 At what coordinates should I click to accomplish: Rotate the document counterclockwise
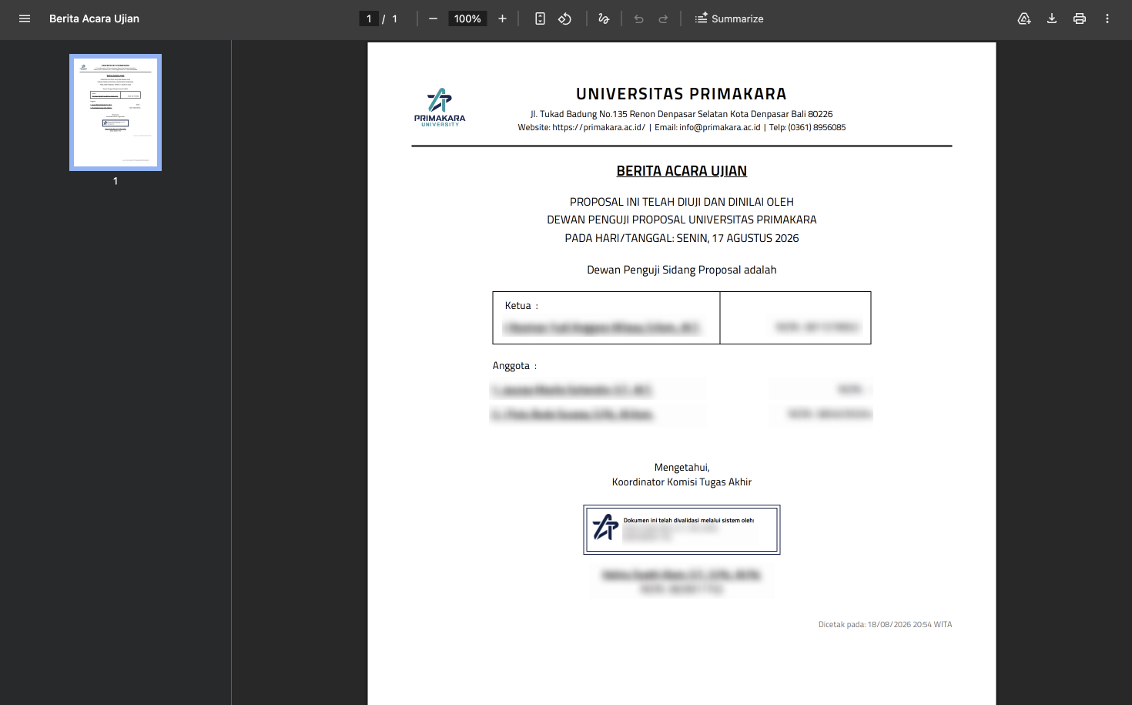(x=564, y=18)
